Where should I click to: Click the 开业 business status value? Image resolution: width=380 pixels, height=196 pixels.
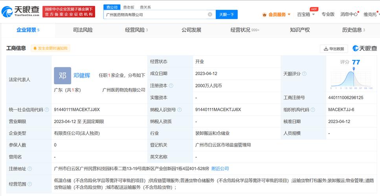(x=200, y=62)
